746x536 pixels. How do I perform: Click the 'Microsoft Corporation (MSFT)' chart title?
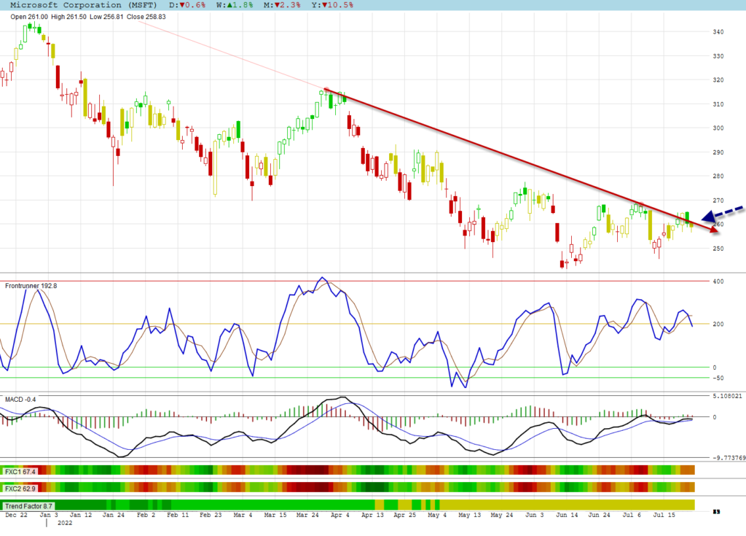coord(83,5)
